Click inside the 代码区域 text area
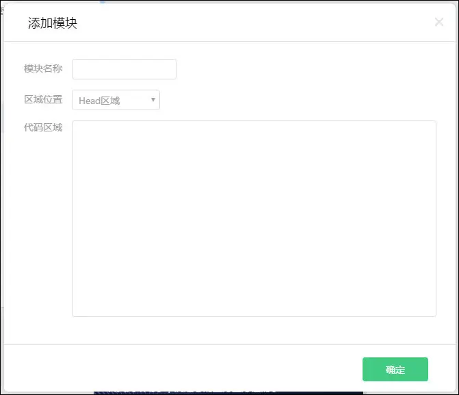Image resolution: width=459 pixels, height=395 pixels. pos(254,218)
